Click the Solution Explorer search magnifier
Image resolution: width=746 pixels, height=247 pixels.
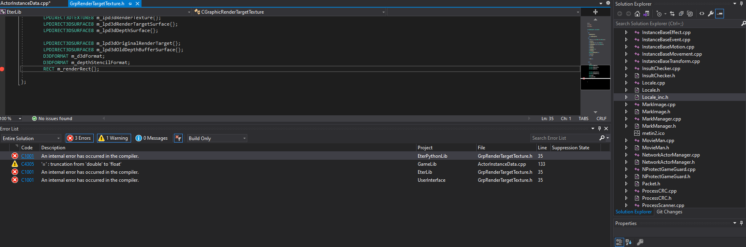(x=743, y=24)
